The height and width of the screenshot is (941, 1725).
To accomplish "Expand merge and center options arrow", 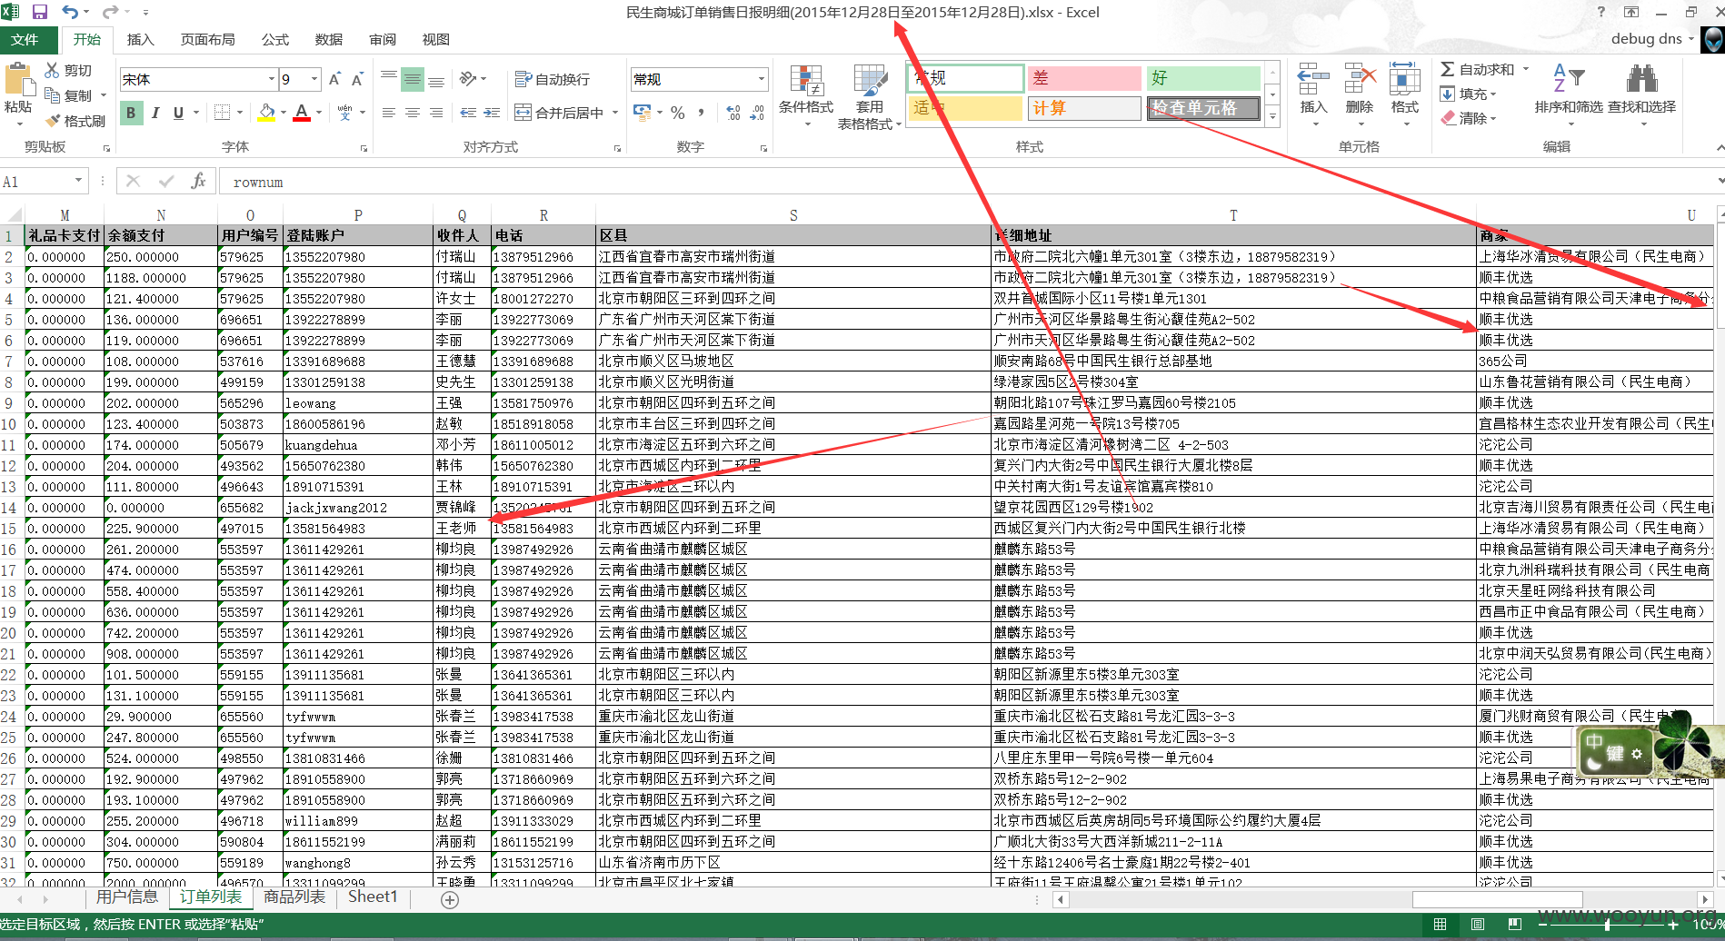I will pos(615,113).
